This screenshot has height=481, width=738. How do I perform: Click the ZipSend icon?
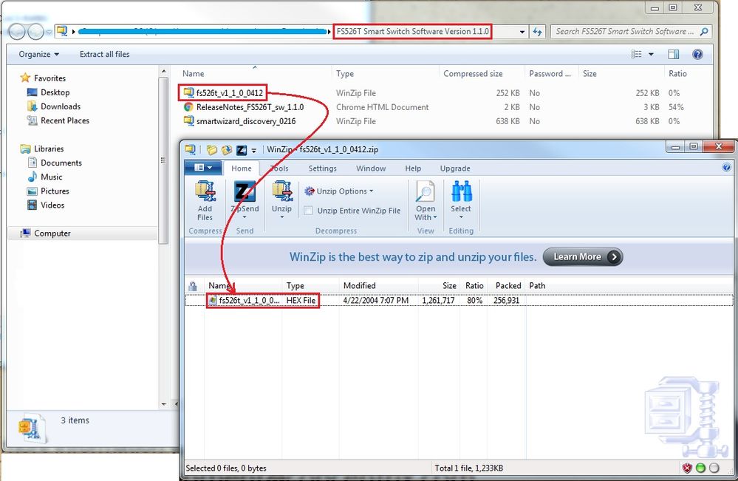click(x=245, y=193)
